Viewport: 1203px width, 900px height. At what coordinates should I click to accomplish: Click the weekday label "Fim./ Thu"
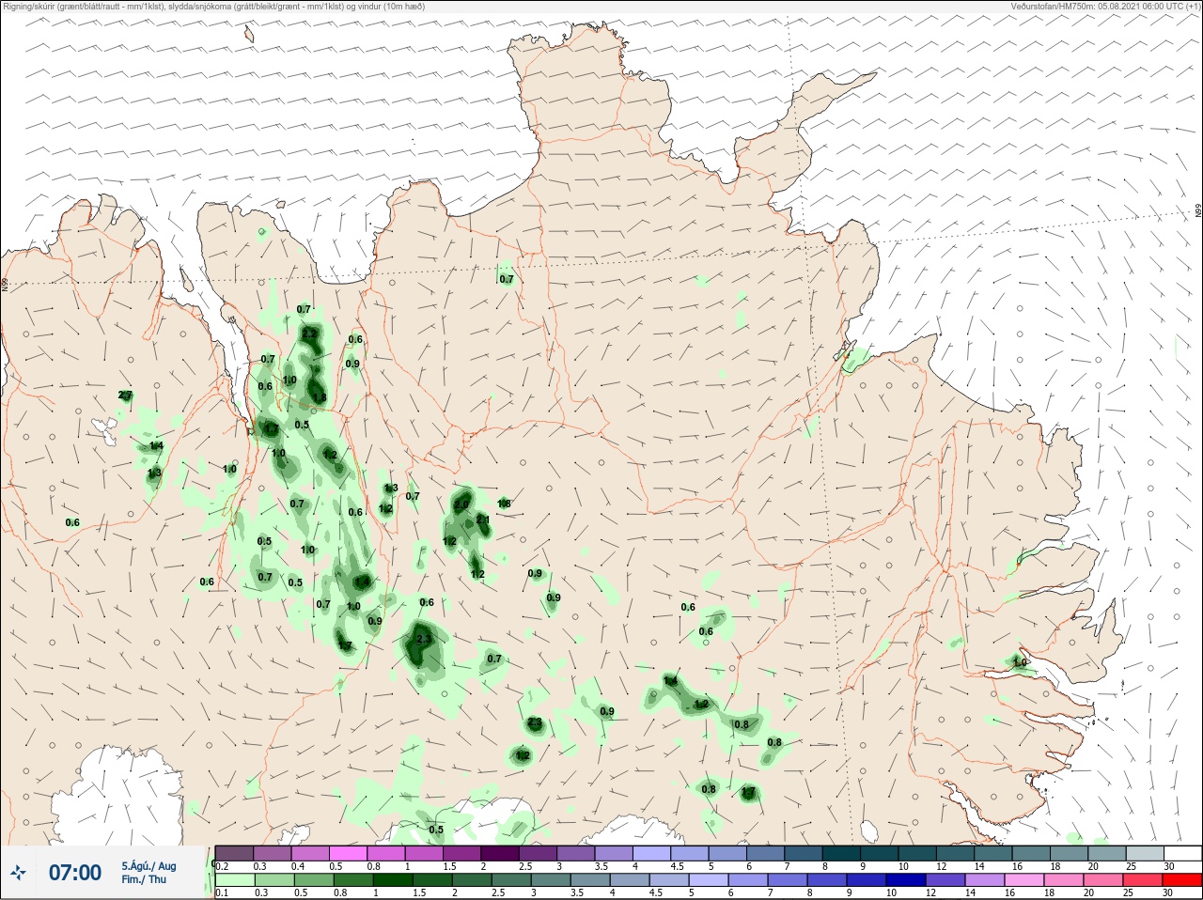pyautogui.click(x=144, y=879)
